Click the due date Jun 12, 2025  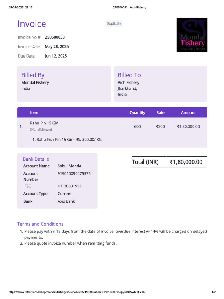point(56,56)
